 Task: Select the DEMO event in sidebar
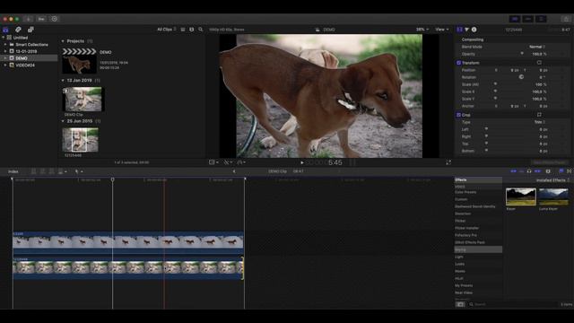(30, 58)
